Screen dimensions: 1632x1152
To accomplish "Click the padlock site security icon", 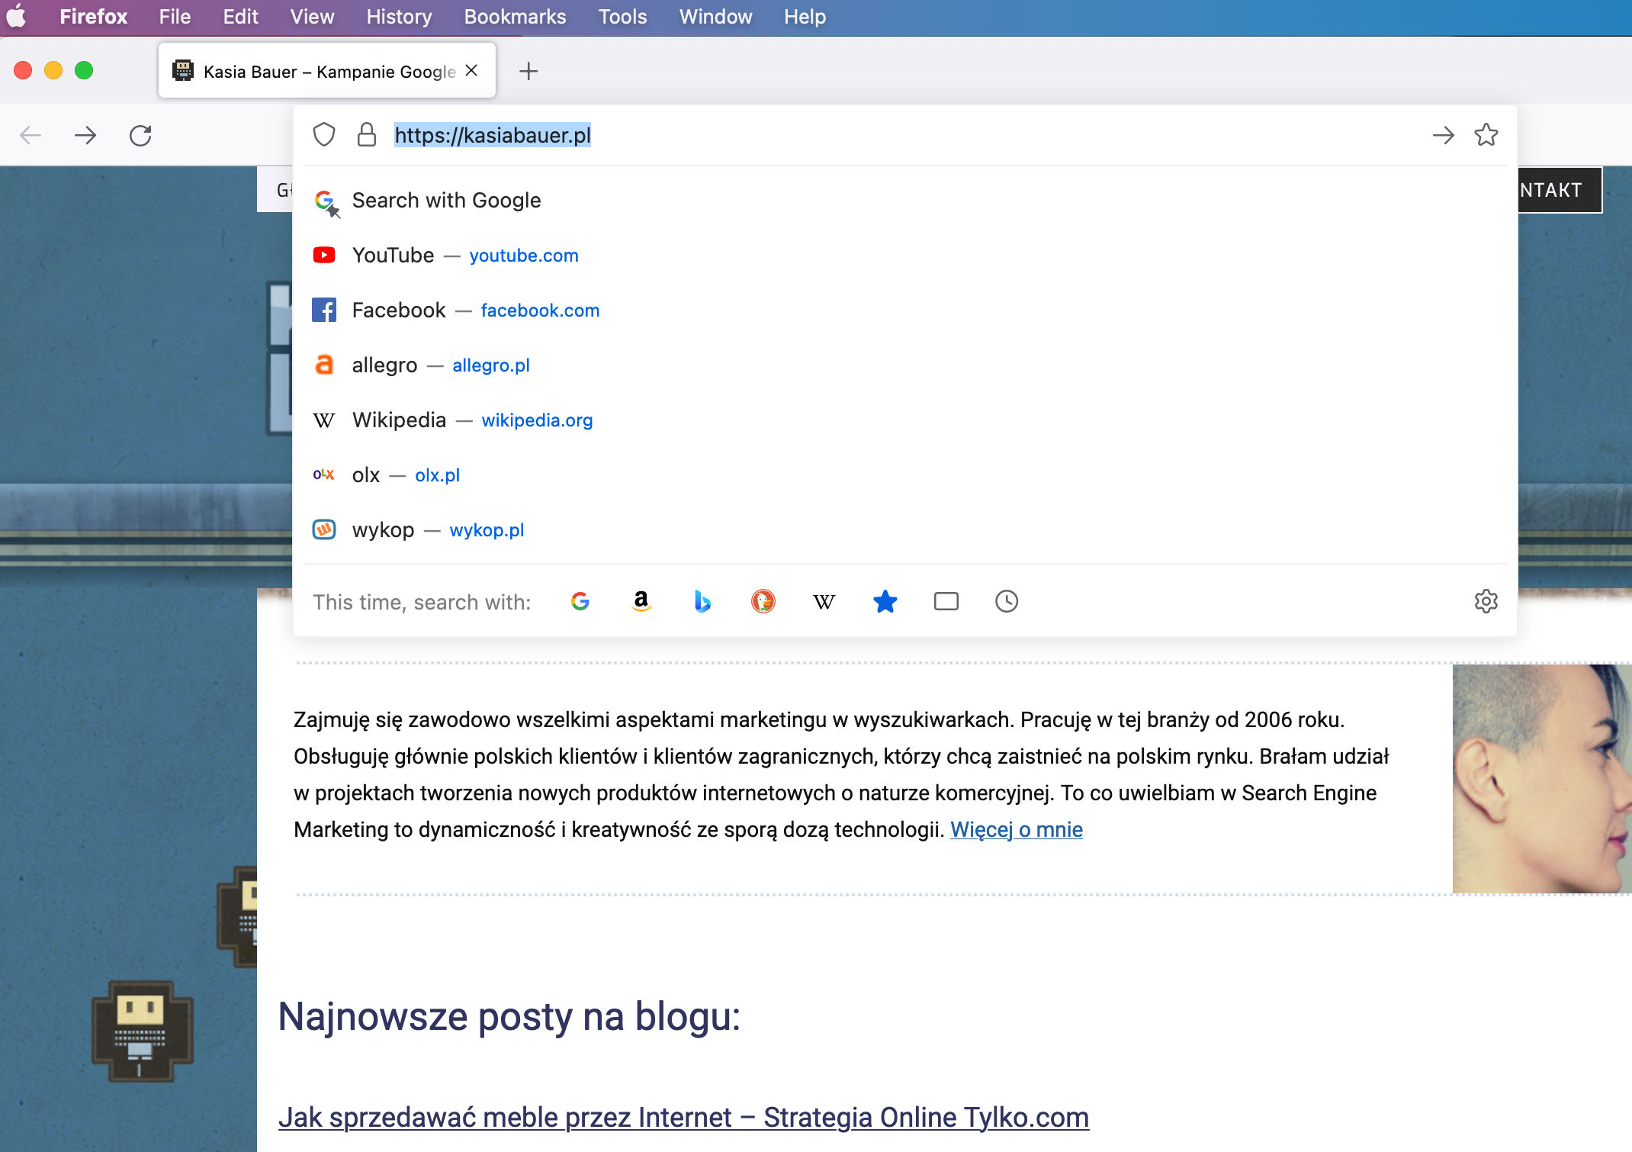I will (367, 135).
